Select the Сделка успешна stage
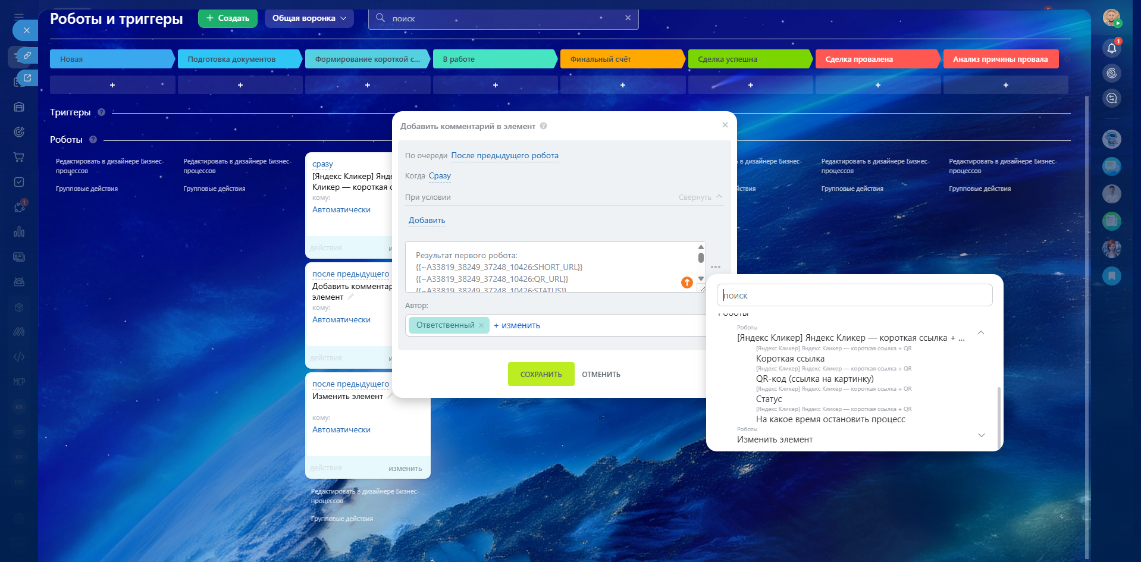The image size is (1141, 562). tap(750, 59)
